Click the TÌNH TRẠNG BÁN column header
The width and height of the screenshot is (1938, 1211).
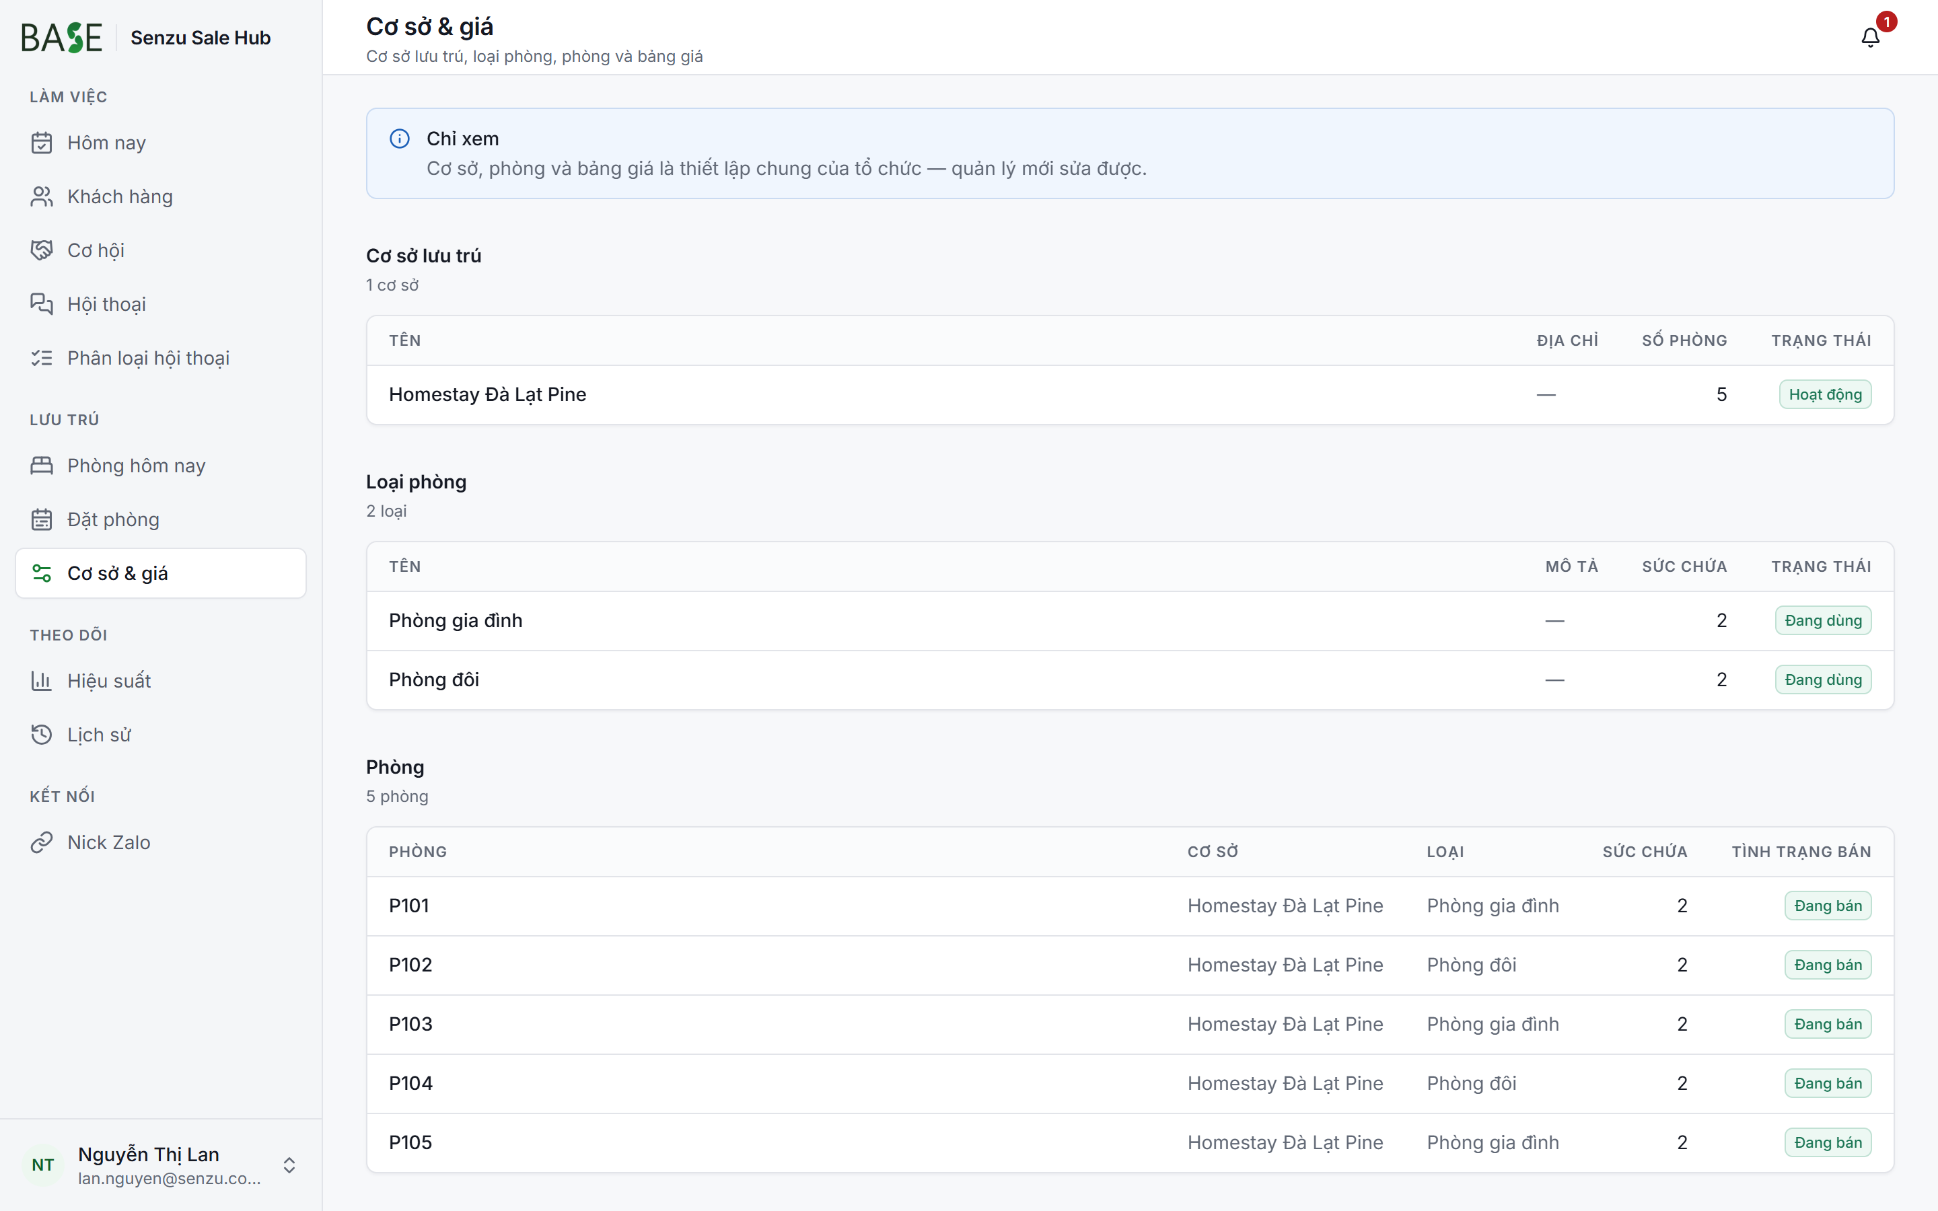(1801, 851)
